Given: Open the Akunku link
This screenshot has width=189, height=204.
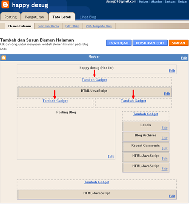Looking at the screenshot, I should pos(156,2).
